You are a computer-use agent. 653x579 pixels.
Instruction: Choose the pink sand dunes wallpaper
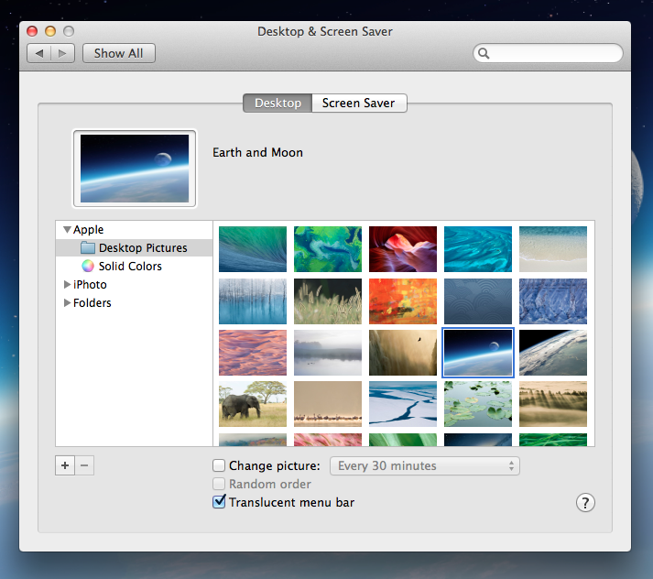coord(253,353)
